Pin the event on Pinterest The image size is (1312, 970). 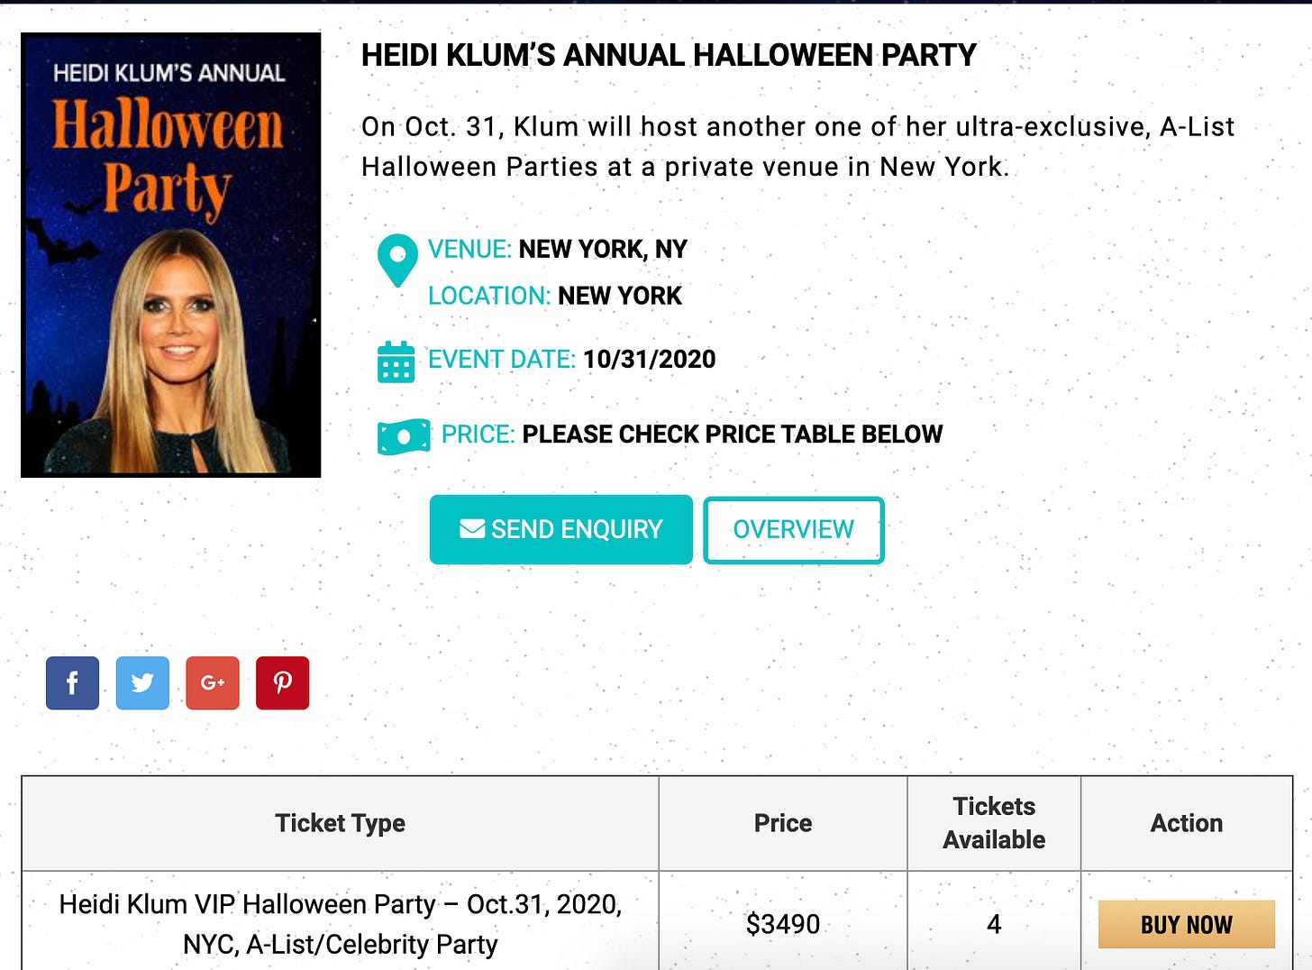(282, 682)
